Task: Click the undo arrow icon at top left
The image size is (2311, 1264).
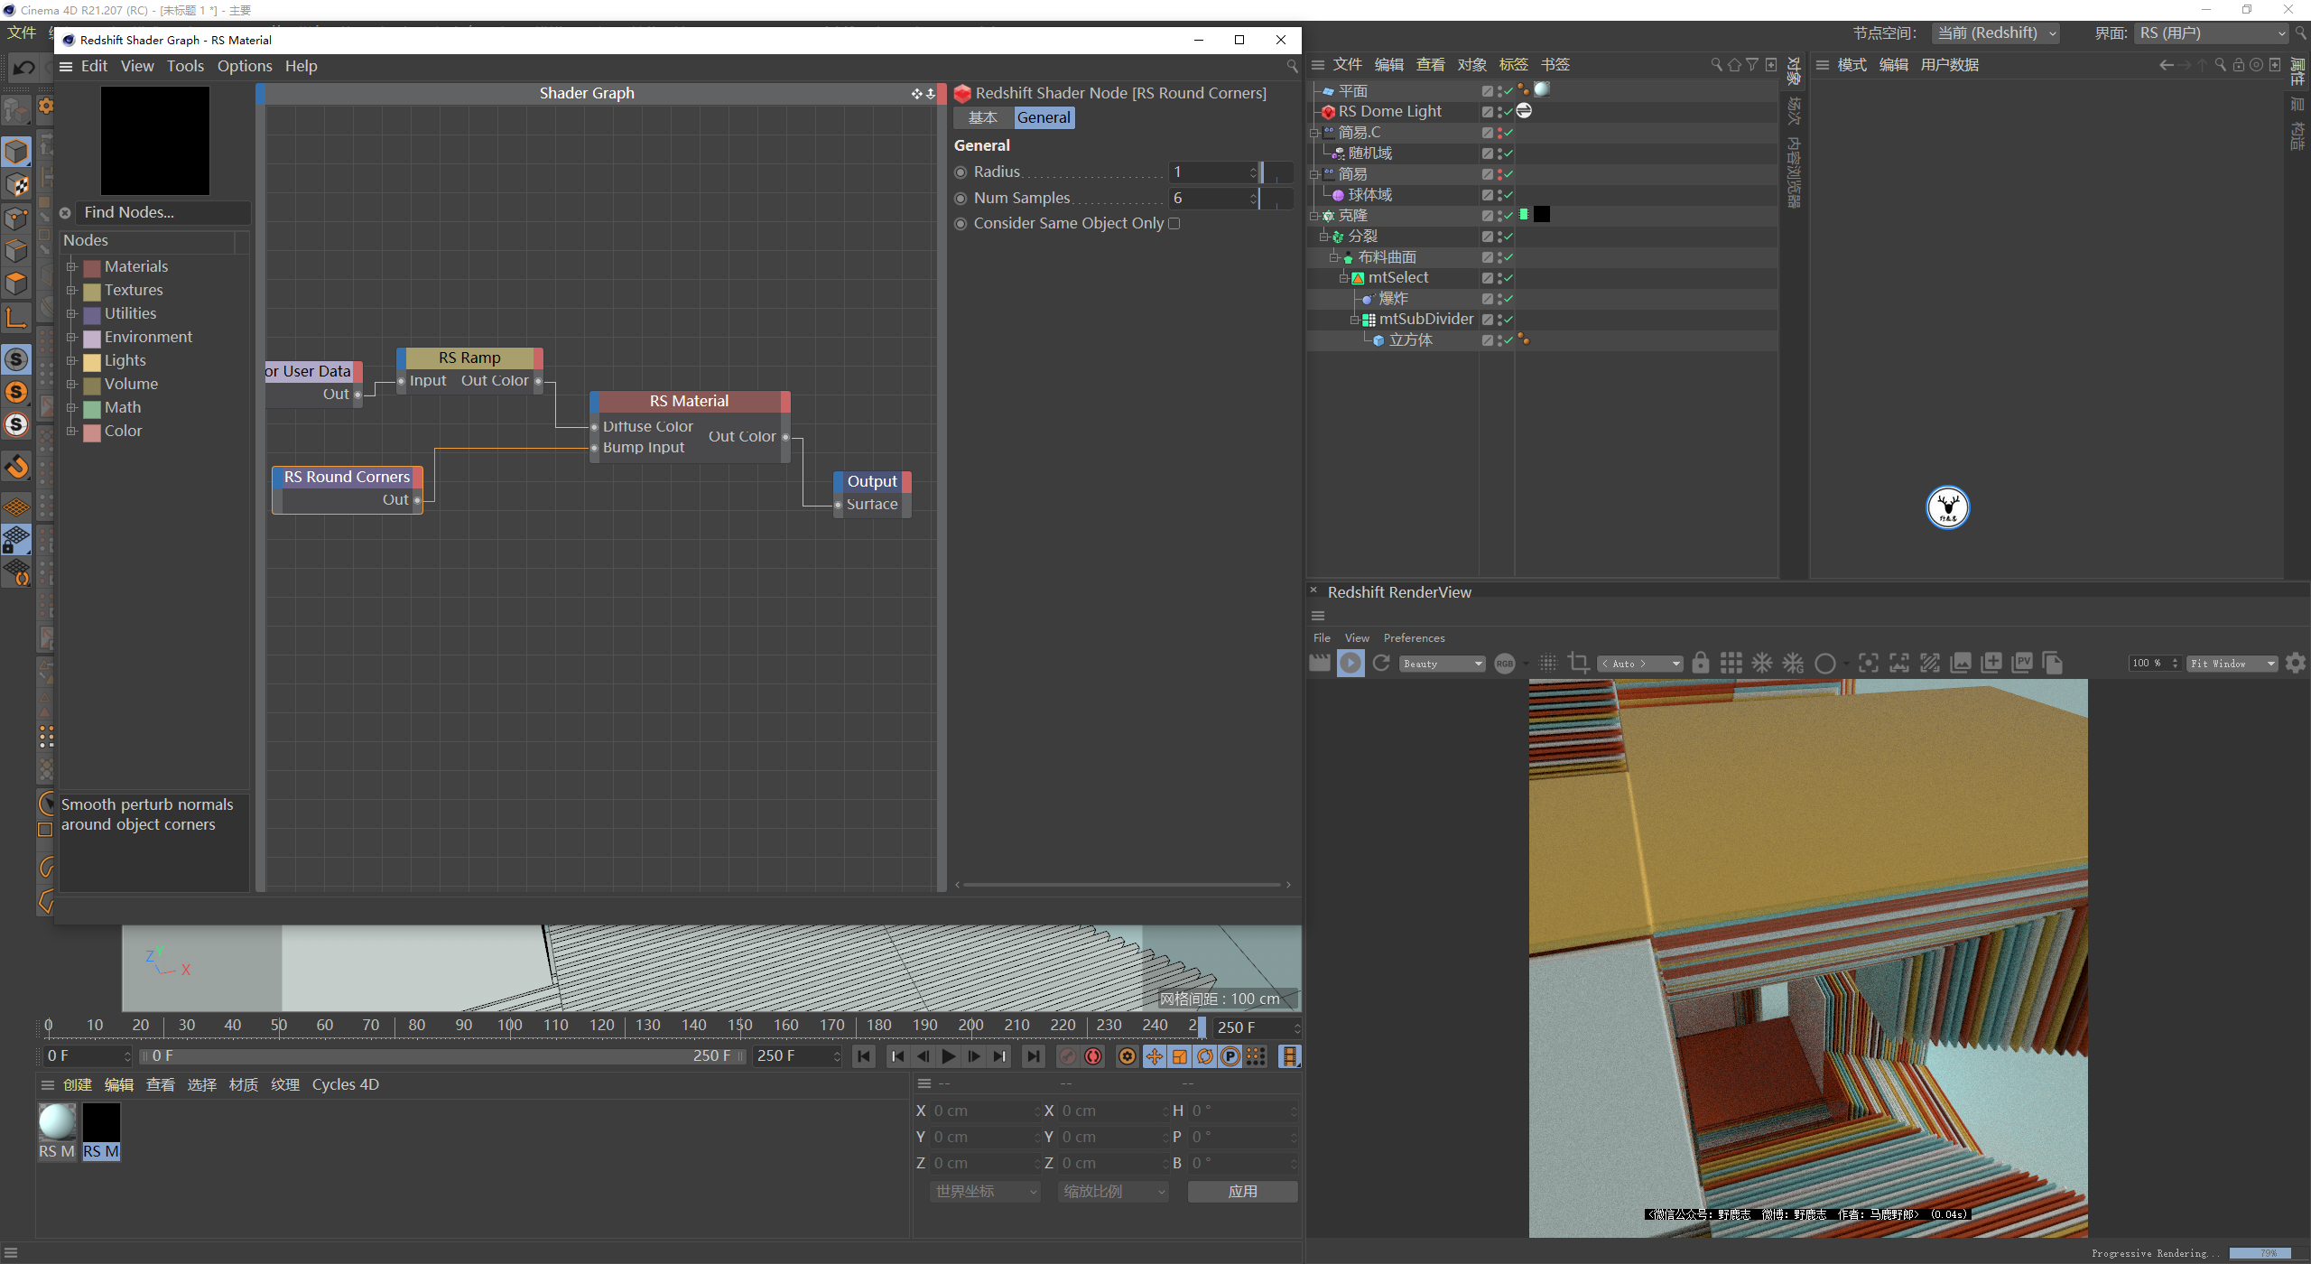Action: point(24,68)
